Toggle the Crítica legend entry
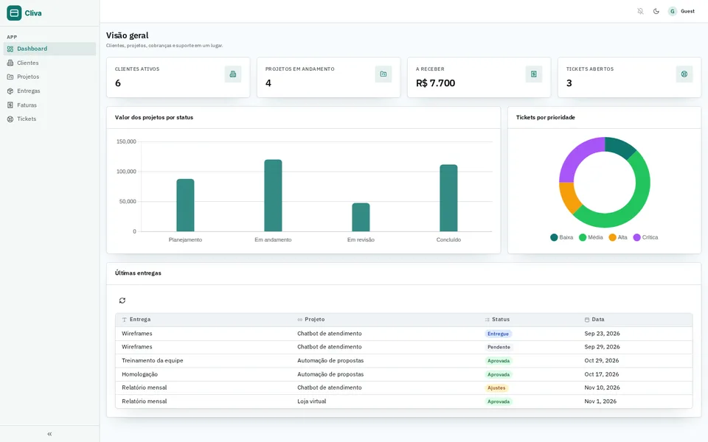 click(x=646, y=237)
